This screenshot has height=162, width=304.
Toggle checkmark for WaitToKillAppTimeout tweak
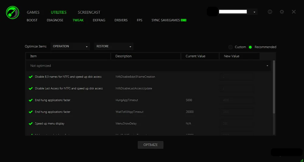click(30, 112)
